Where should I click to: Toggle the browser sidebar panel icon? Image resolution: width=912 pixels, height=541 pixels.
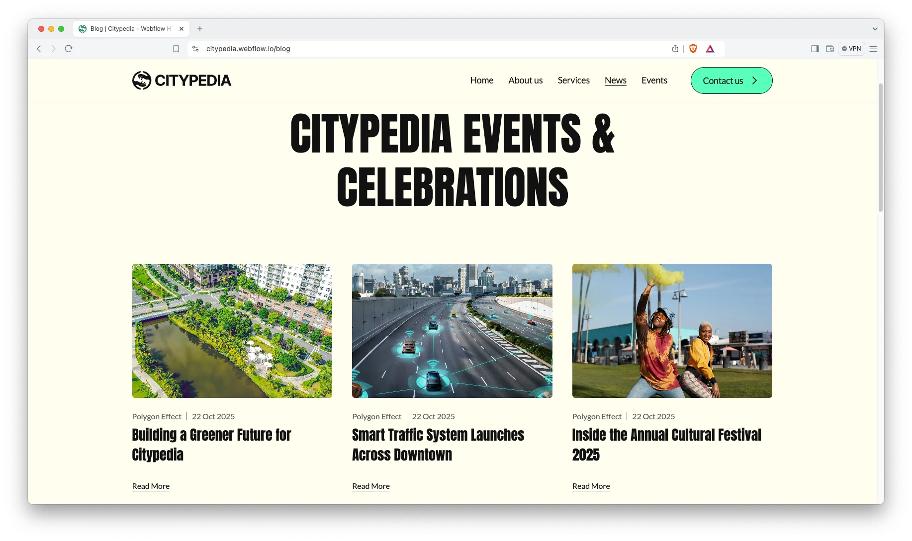[x=815, y=49]
